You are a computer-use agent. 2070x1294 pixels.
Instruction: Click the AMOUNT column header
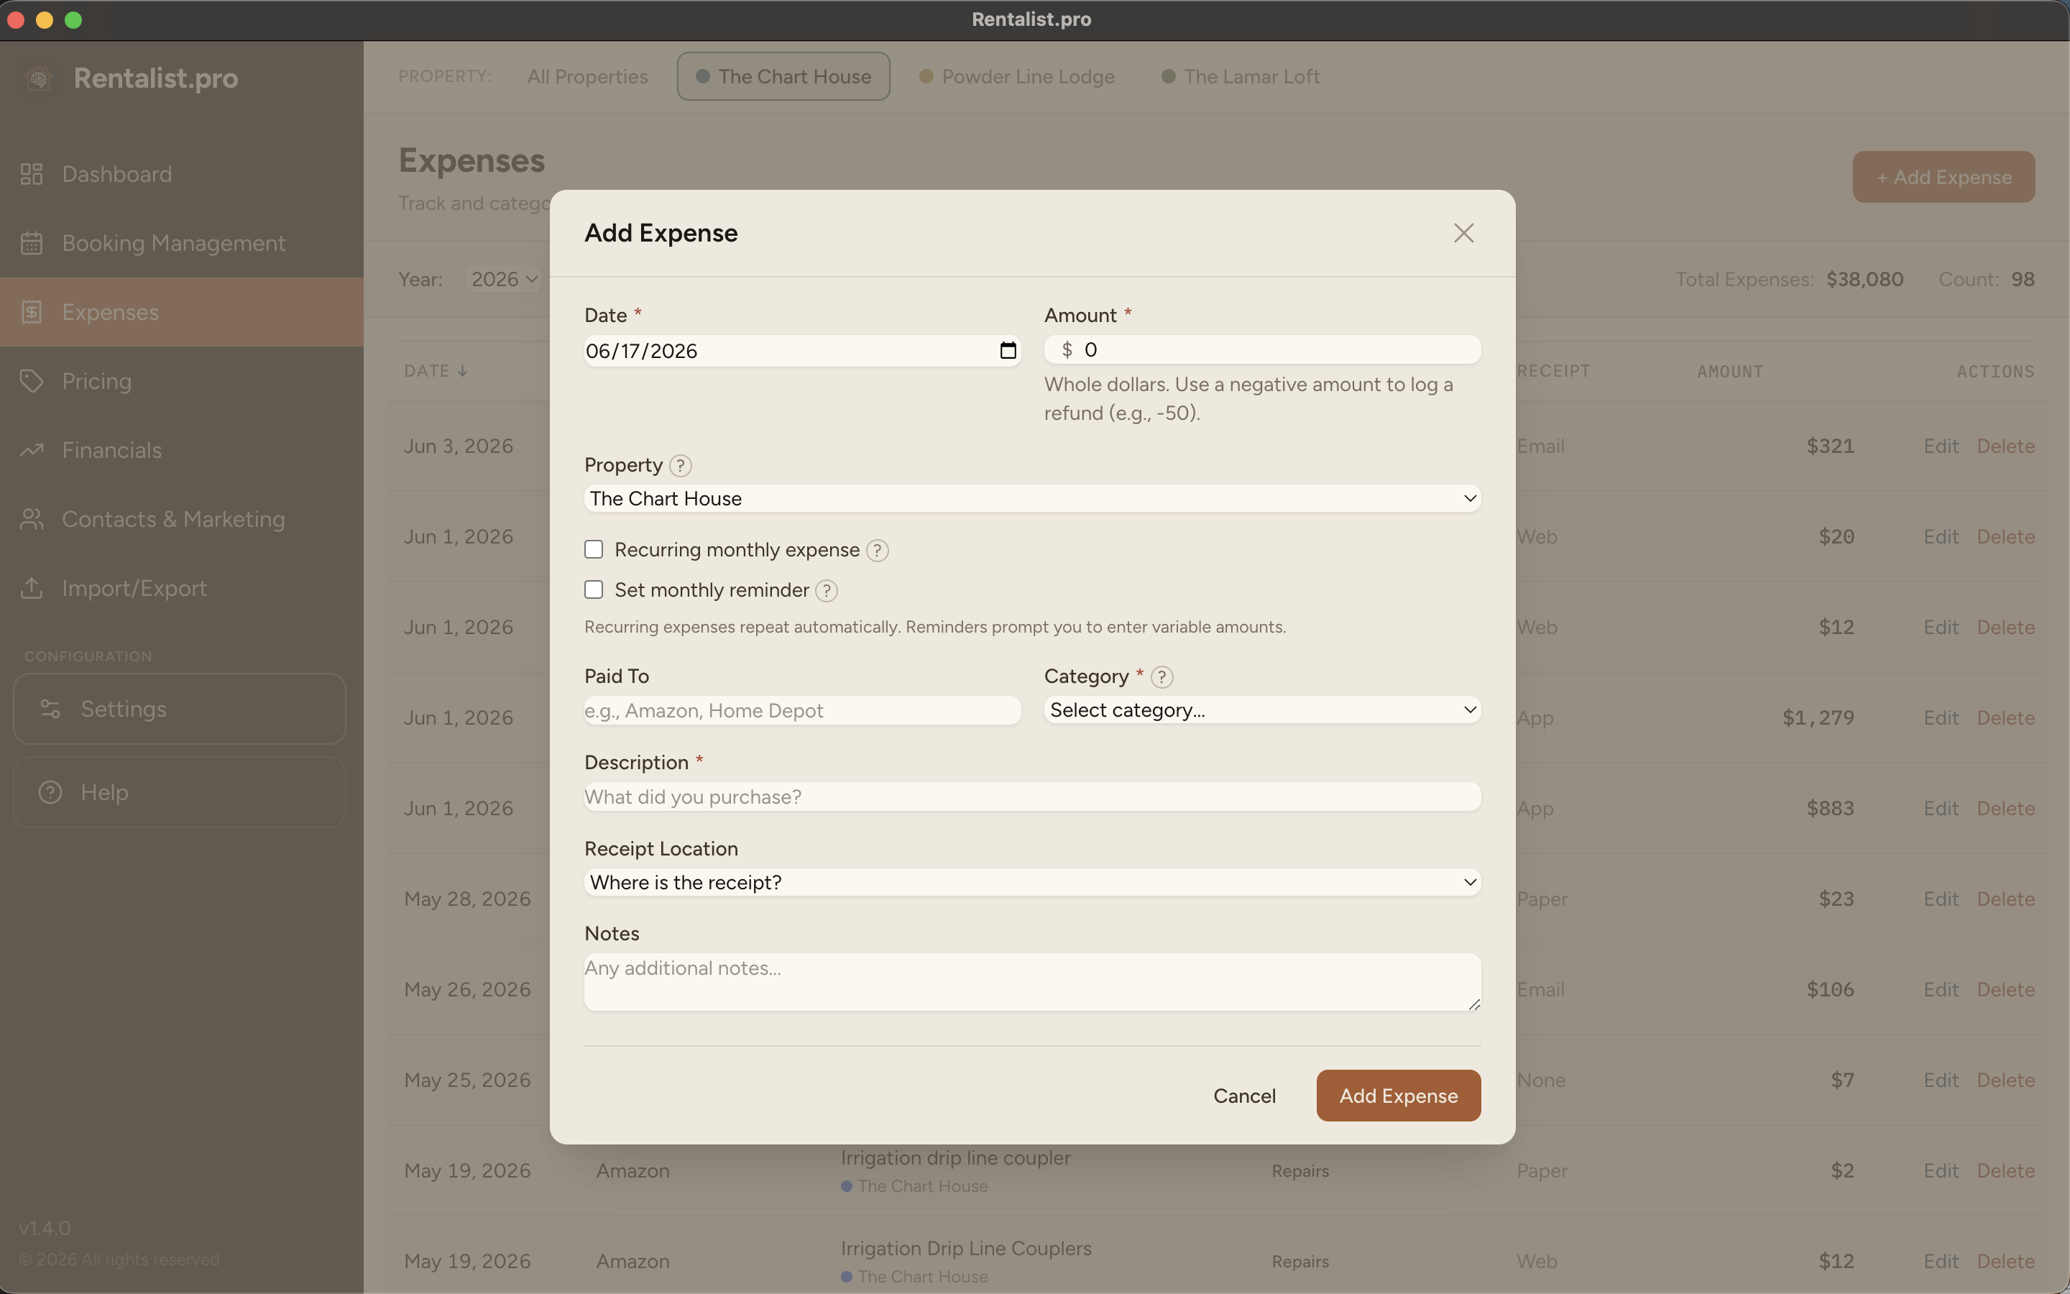(x=1729, y=372)
